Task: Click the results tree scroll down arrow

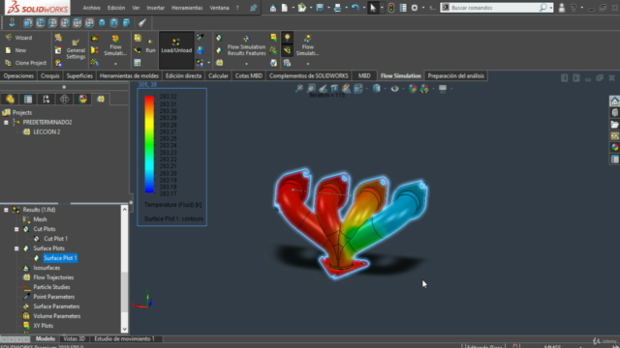Action: (x=125, y=329)
